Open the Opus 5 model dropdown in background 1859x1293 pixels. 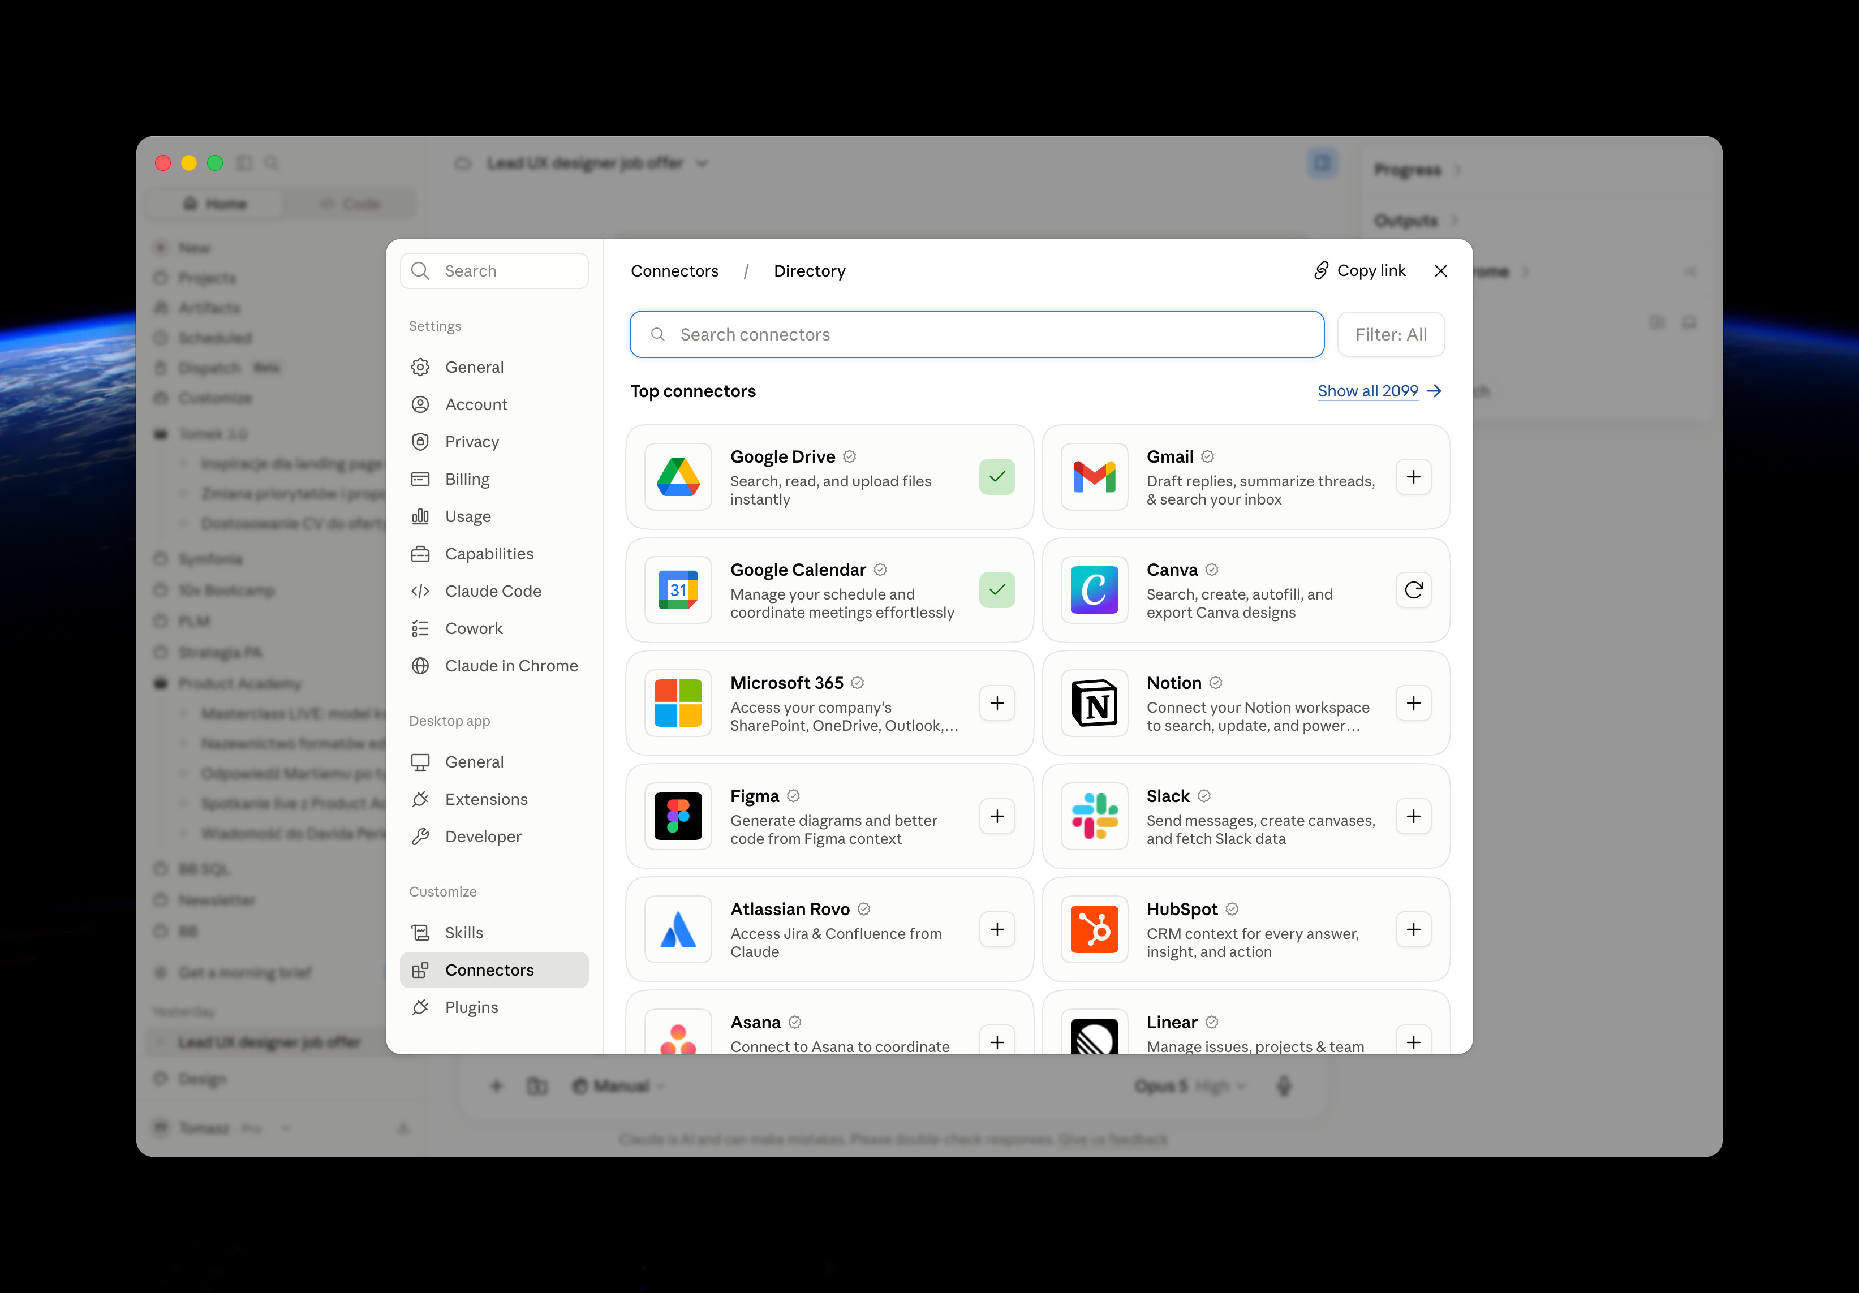tap(1190, 1086)
